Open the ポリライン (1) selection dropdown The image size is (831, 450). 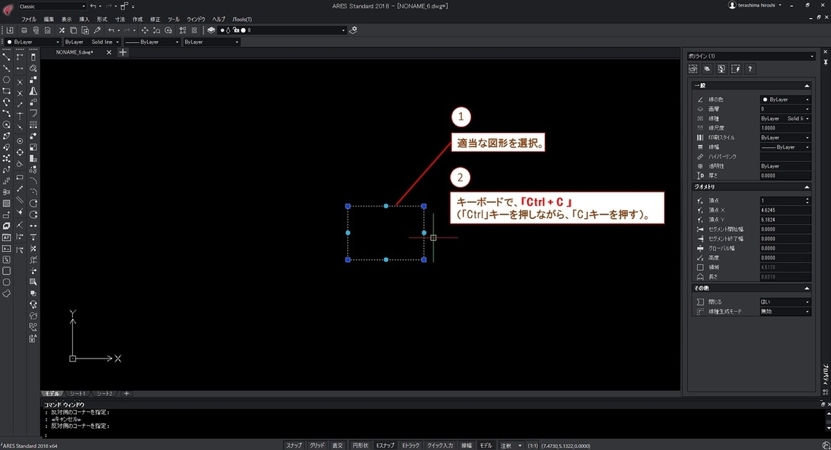tap(751, 56)
